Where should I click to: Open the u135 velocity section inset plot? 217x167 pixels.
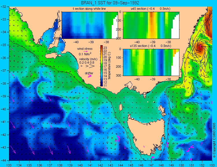[151, 62]
